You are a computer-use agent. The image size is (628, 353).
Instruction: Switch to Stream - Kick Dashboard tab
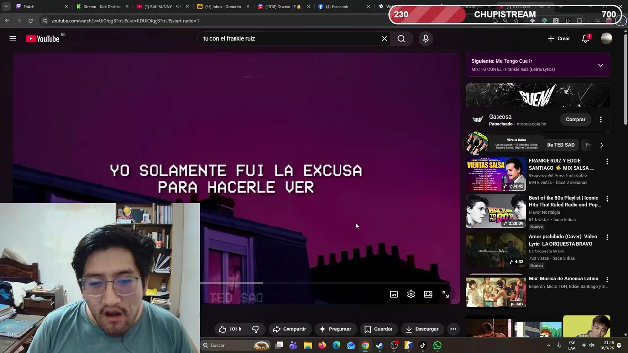102,7
